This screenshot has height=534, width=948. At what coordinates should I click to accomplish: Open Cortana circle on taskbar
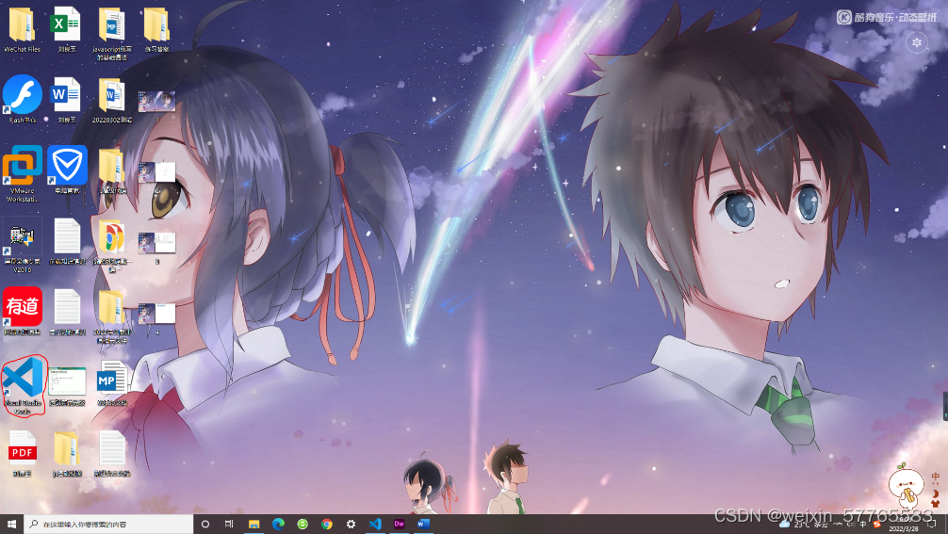point(204,524)
